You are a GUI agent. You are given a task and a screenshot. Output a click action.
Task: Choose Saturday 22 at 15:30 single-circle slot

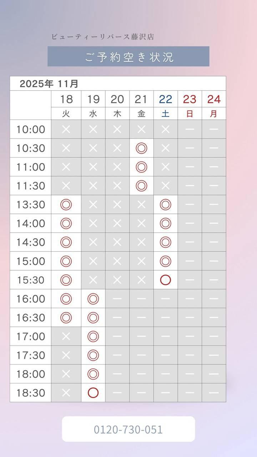[166, 280]
